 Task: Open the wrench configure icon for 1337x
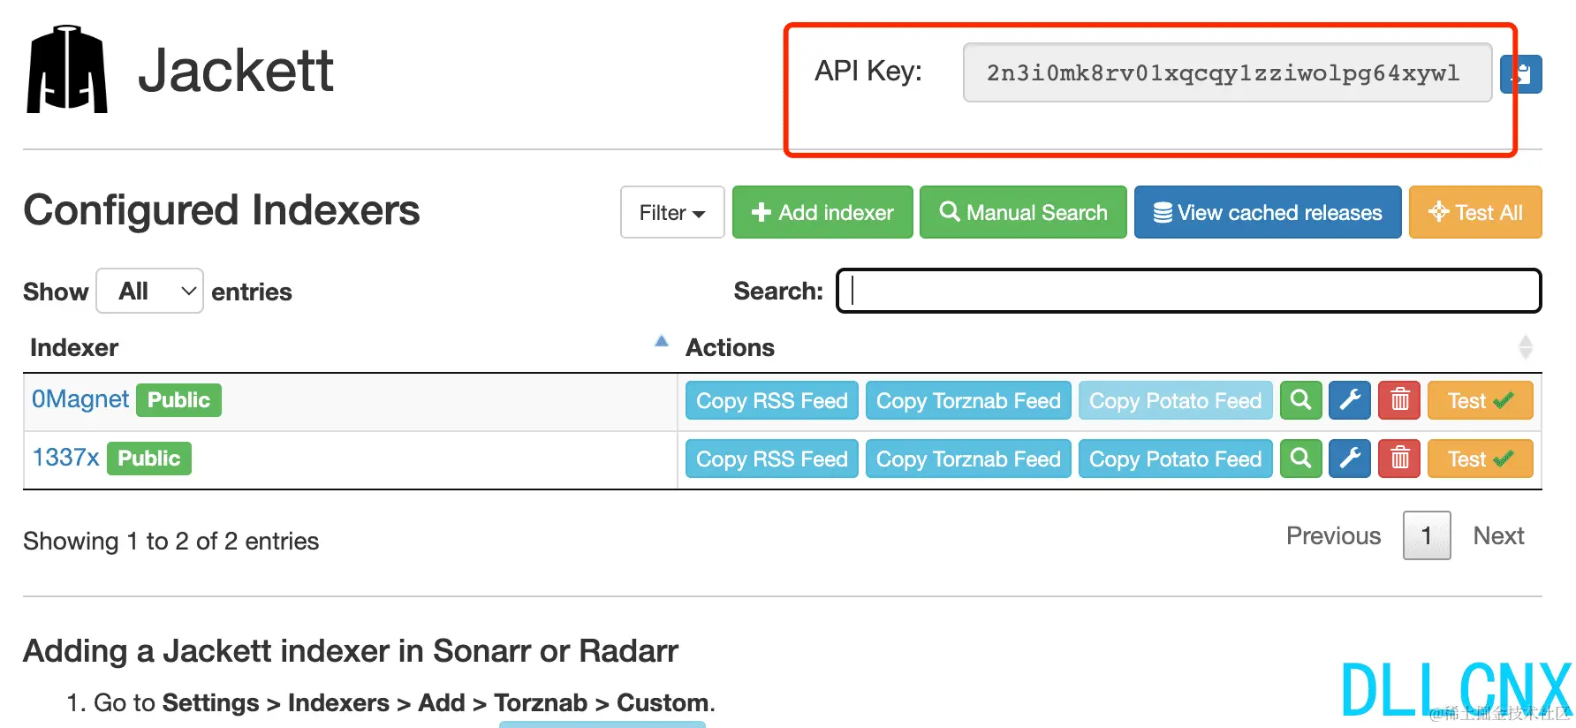1350,459
